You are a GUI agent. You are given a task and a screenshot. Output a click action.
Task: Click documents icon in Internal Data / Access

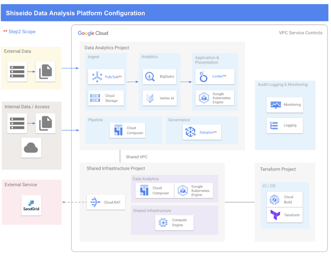pyautogui.click(x=46, y=123)
